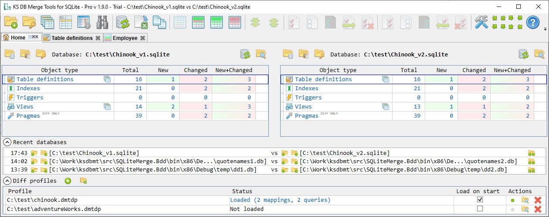The image size is (549, 217).
Task: Switch to the Table definitions tab
Action: point(72,38)
